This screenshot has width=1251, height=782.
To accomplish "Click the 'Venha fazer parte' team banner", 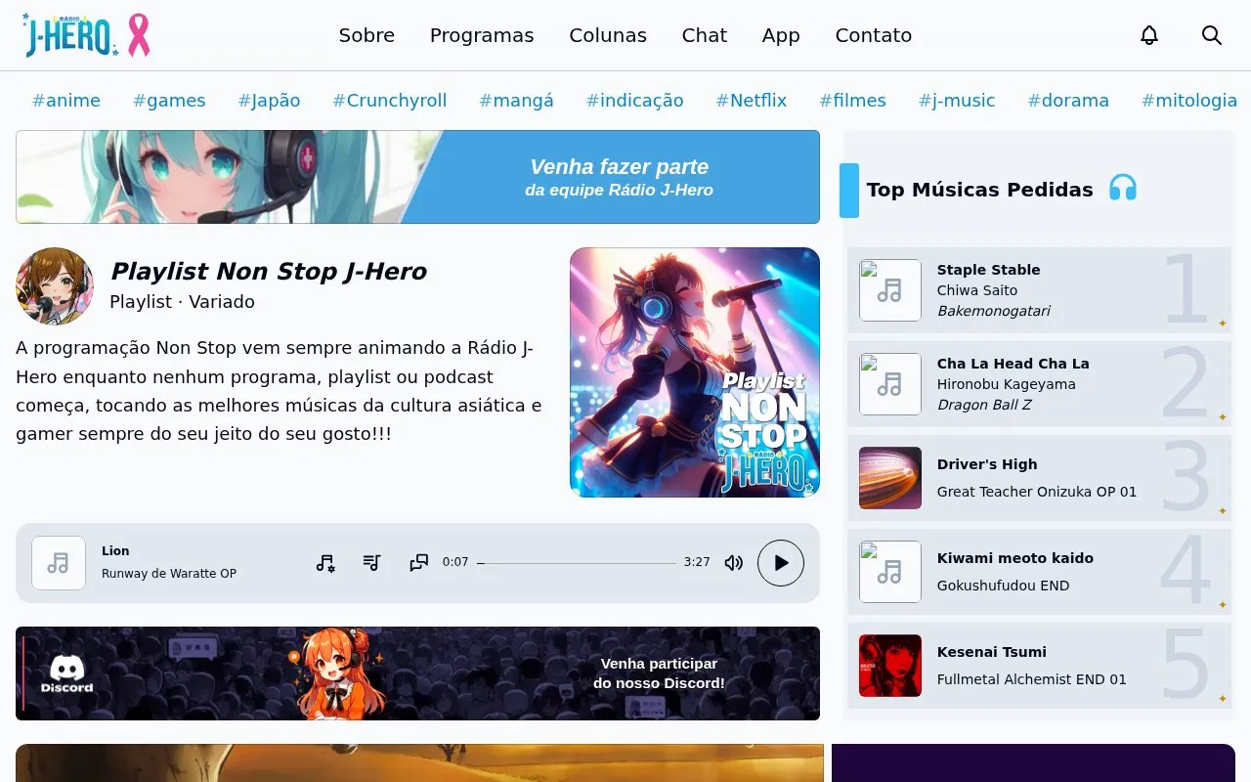I will tap(417, 177).
